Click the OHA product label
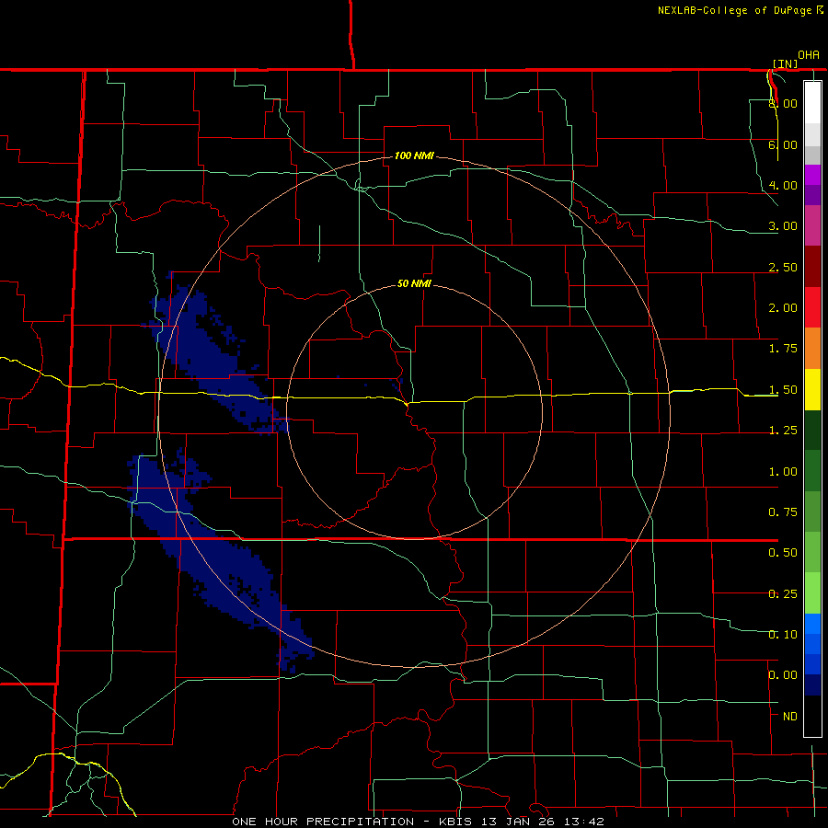828x828 pixels. [809, 54]
